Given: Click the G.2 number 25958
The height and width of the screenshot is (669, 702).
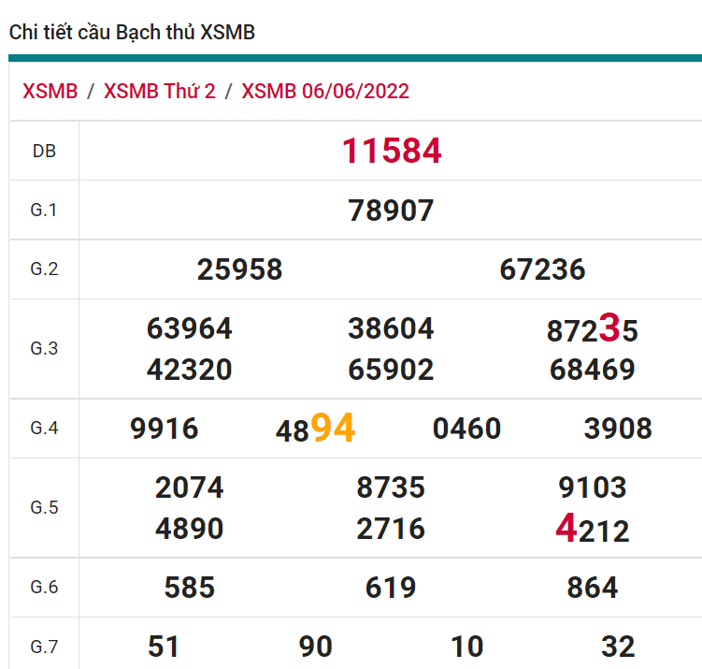Looking at the screenshot, I should (x=239, y=270).
